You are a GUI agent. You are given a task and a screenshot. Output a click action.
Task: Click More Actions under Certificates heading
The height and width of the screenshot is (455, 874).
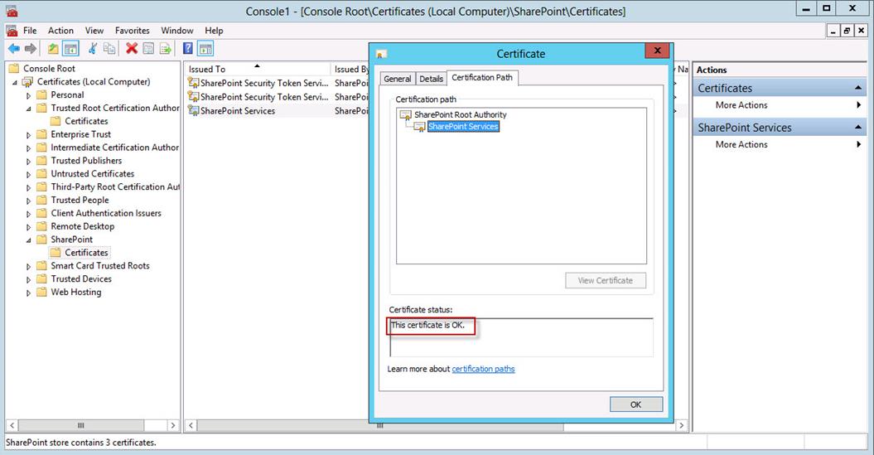pyautogui.click(x=741, y=104)
